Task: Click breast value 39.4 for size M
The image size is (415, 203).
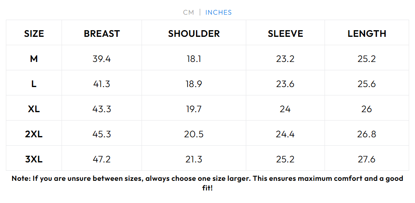Action: 102,59
